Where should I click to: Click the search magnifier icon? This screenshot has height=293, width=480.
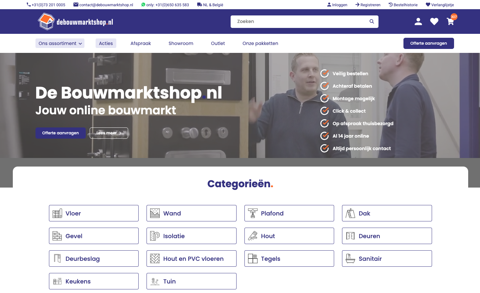(x=372, y=21)
